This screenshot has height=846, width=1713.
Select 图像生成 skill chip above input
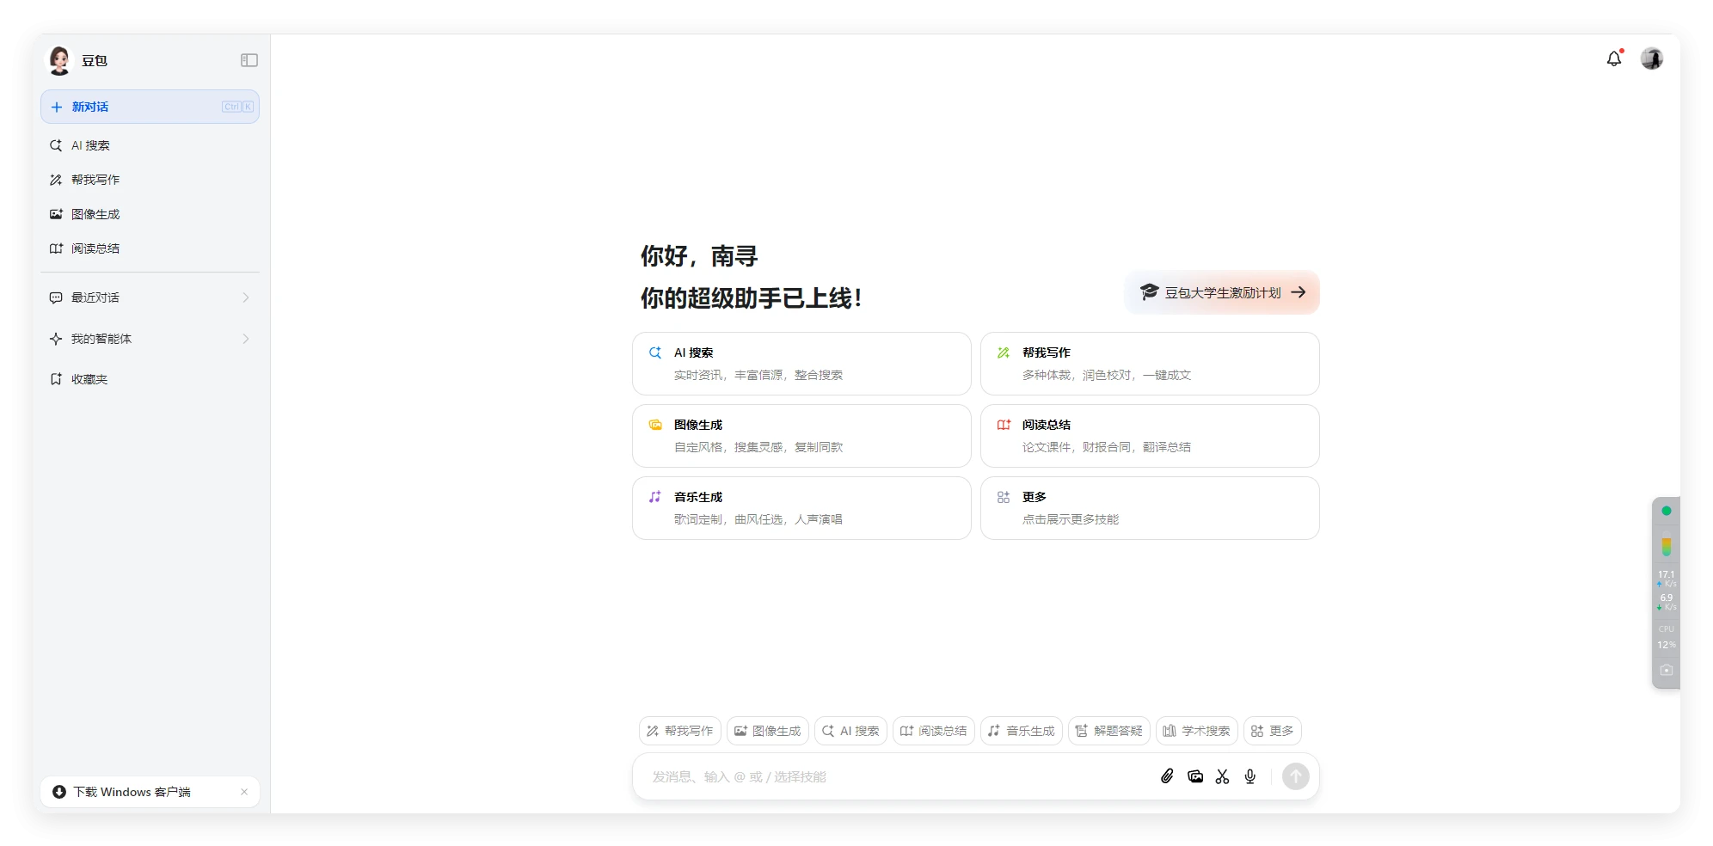[x=768, y=731]
